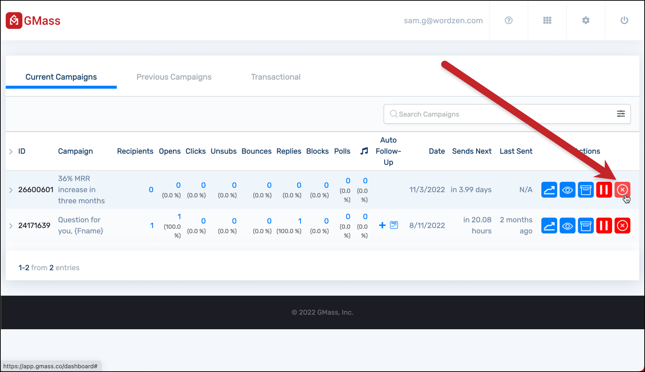The image size is (645, 372).
Task: Pause campaign 26600601
Action: (x=604, y=190)
